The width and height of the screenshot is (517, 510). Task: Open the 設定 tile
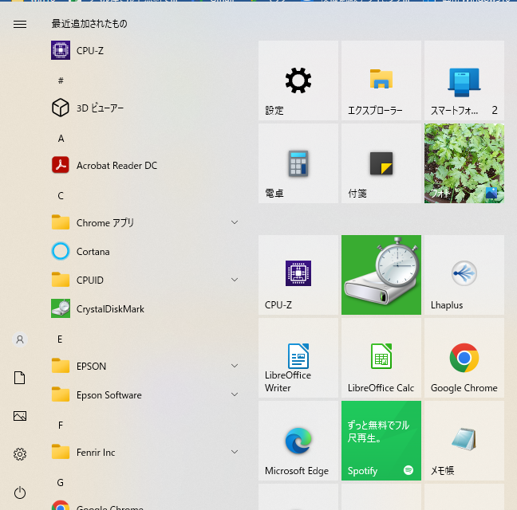[x=298, y=80]
